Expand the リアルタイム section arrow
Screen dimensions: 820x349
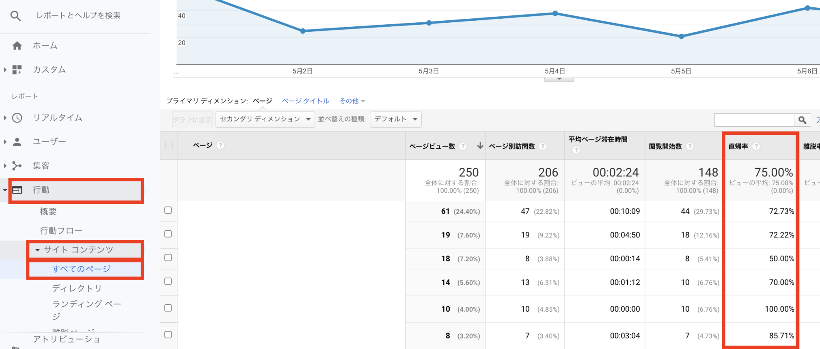coord(5,118)
